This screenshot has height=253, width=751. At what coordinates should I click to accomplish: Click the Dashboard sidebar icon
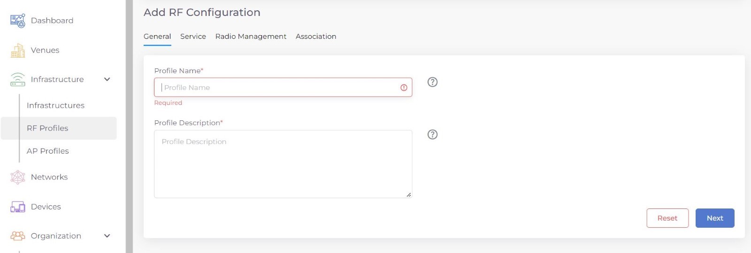point(18,21)
